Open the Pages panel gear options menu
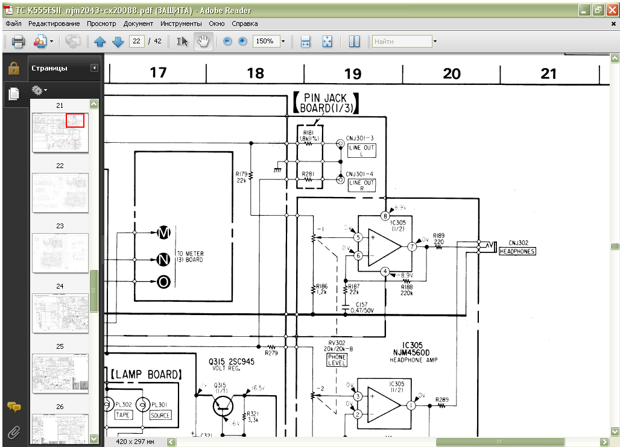This screenshot has width=620, height=447. click(x=39, y=90)
